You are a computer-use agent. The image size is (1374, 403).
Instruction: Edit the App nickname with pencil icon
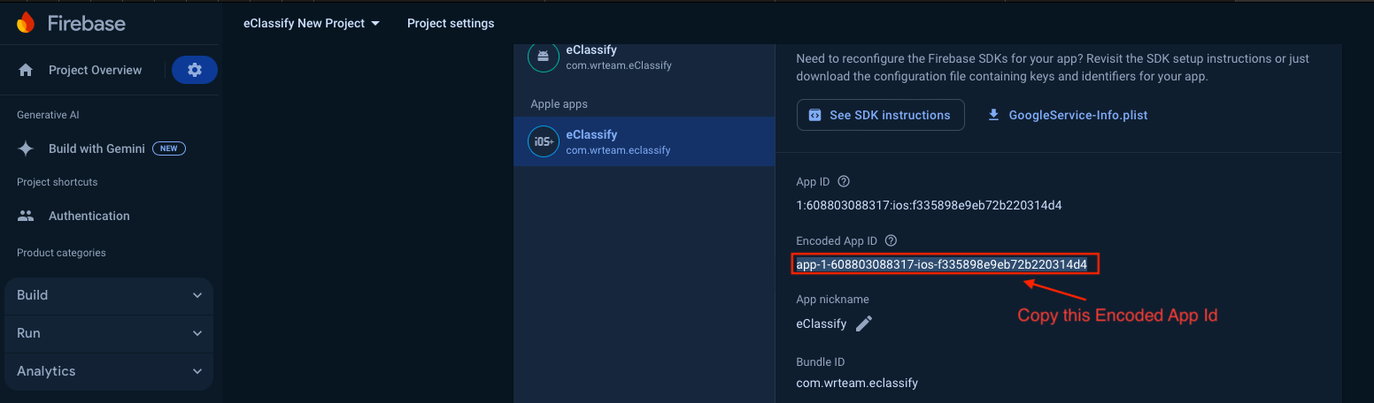tap(864, 323)
